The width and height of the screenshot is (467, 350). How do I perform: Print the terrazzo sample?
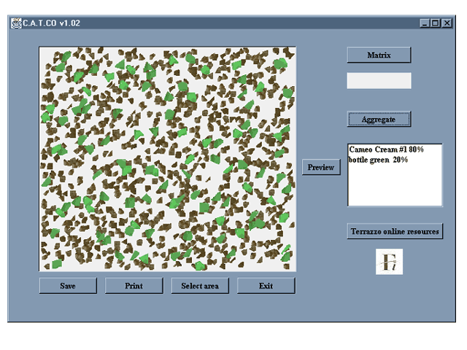(x=134, y=286)
